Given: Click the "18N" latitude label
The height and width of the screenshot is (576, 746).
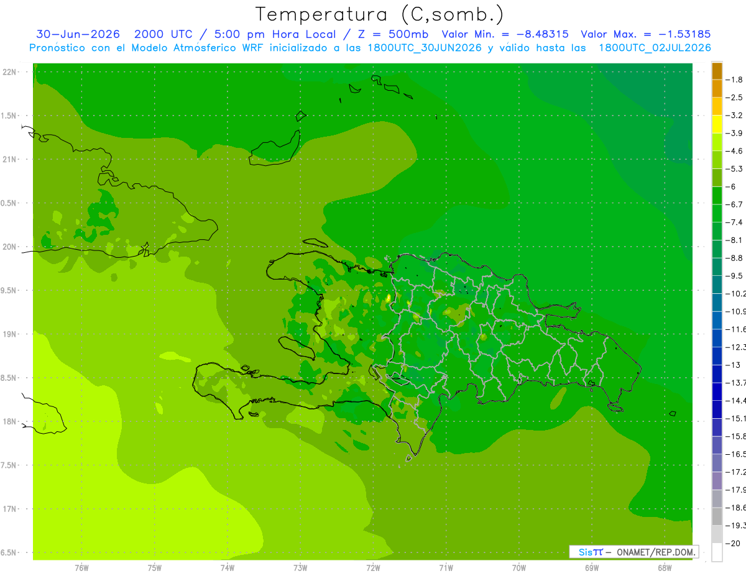Looking at the screenshot, I should click(x=10, y=421).
